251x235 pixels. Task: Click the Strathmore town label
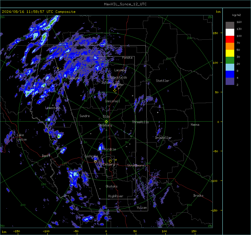click(x=136, y=165)
